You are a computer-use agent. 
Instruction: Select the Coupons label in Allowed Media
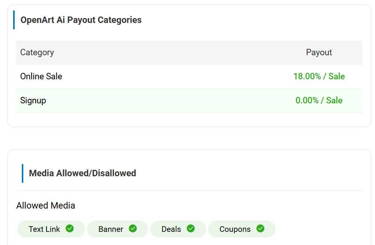tap(235, 229)
